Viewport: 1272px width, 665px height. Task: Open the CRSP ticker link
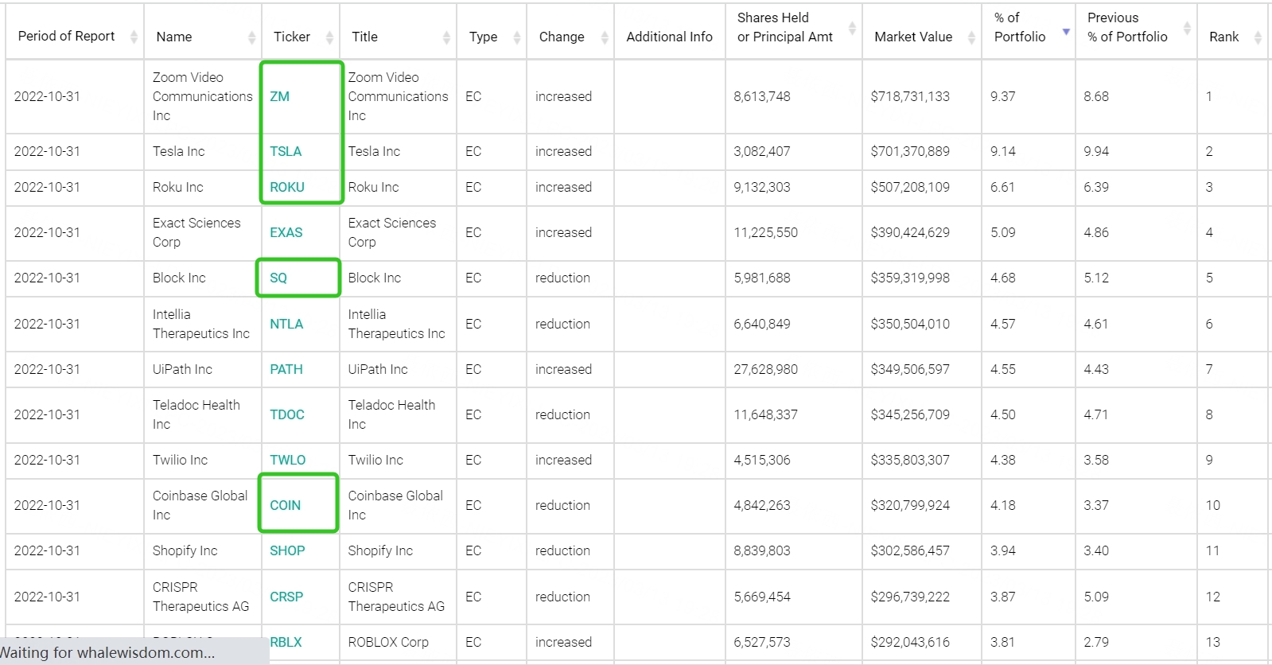click(286, 597)
